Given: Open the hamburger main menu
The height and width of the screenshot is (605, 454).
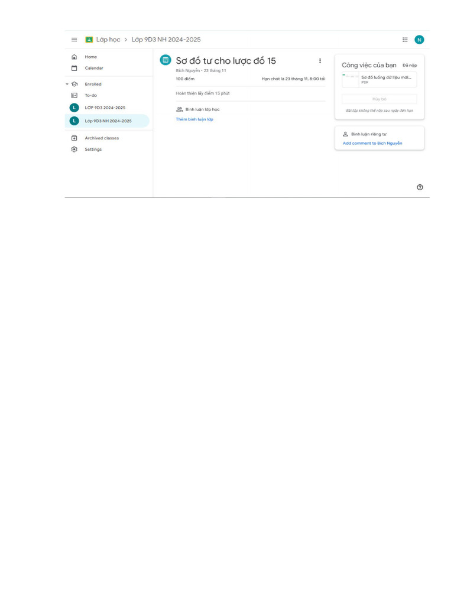Looking at the screenshot, I should (x=74, y=40).
